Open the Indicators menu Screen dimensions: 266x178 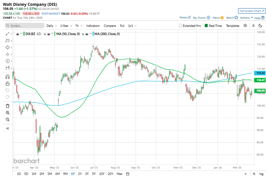93,26
